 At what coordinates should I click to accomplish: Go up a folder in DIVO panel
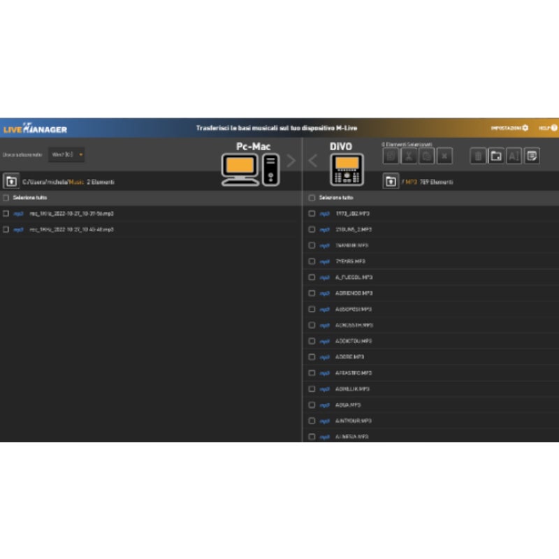tap(391, 182)
